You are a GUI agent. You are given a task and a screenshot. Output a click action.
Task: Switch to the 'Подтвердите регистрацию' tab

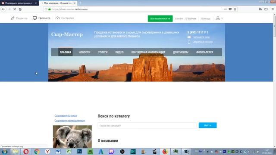(x=19, y=3)
